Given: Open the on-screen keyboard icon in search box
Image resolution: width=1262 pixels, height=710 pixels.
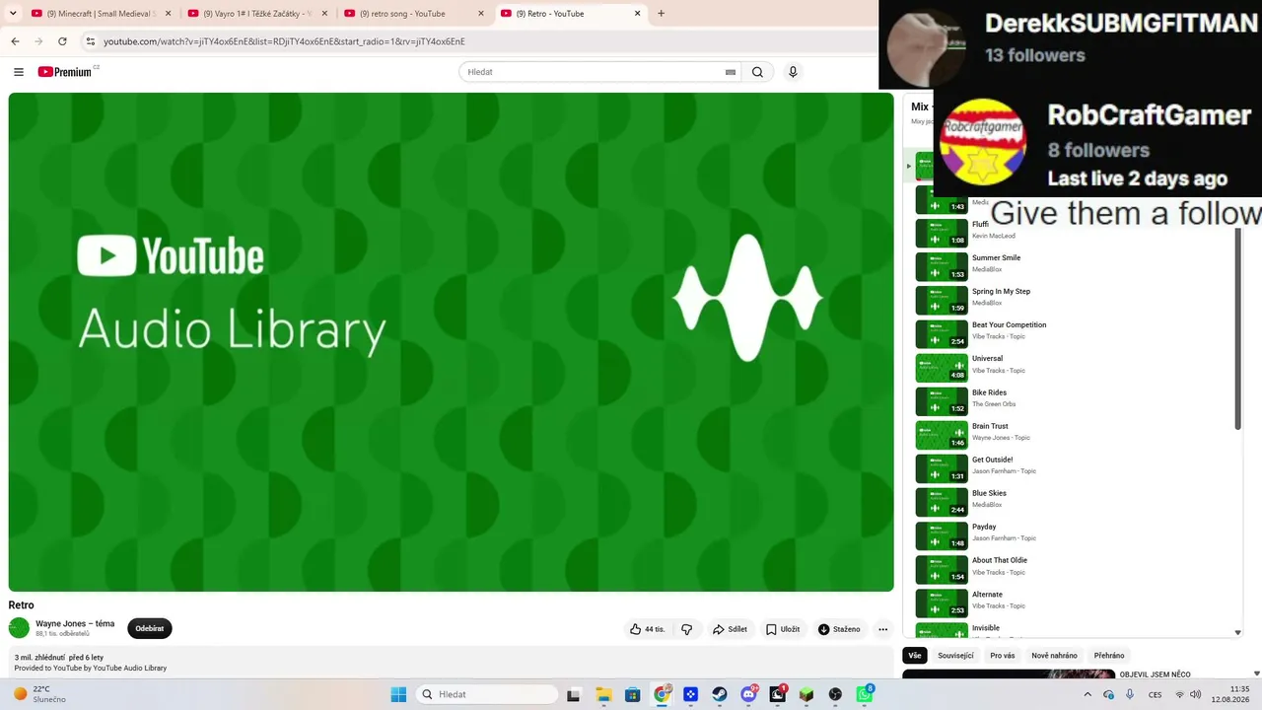Looking at the screenshot, I should [x=731, y=72].
